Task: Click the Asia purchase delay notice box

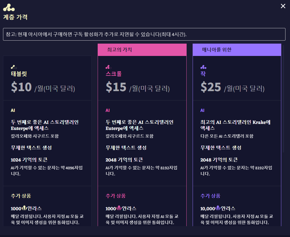Action: tap(144, 34)
